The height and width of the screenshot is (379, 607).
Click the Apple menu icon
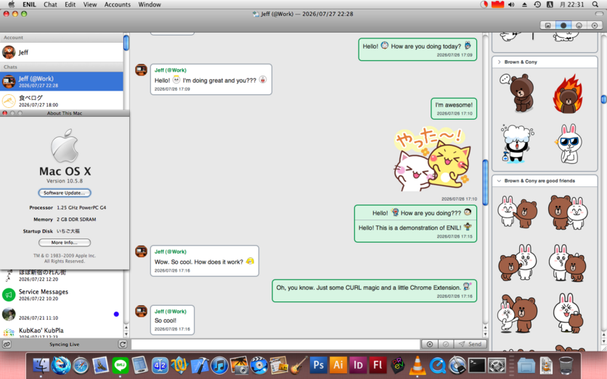coord(11,4)
